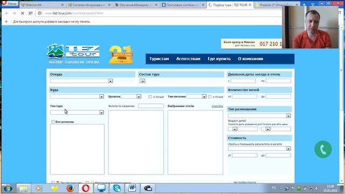
Task: Toggle 'и лучше' next to Уровень
Action: click(150, 96)
